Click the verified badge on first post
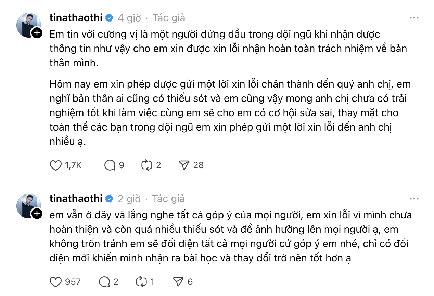Viewport: 434px width, 296px height. coord(109,18)
